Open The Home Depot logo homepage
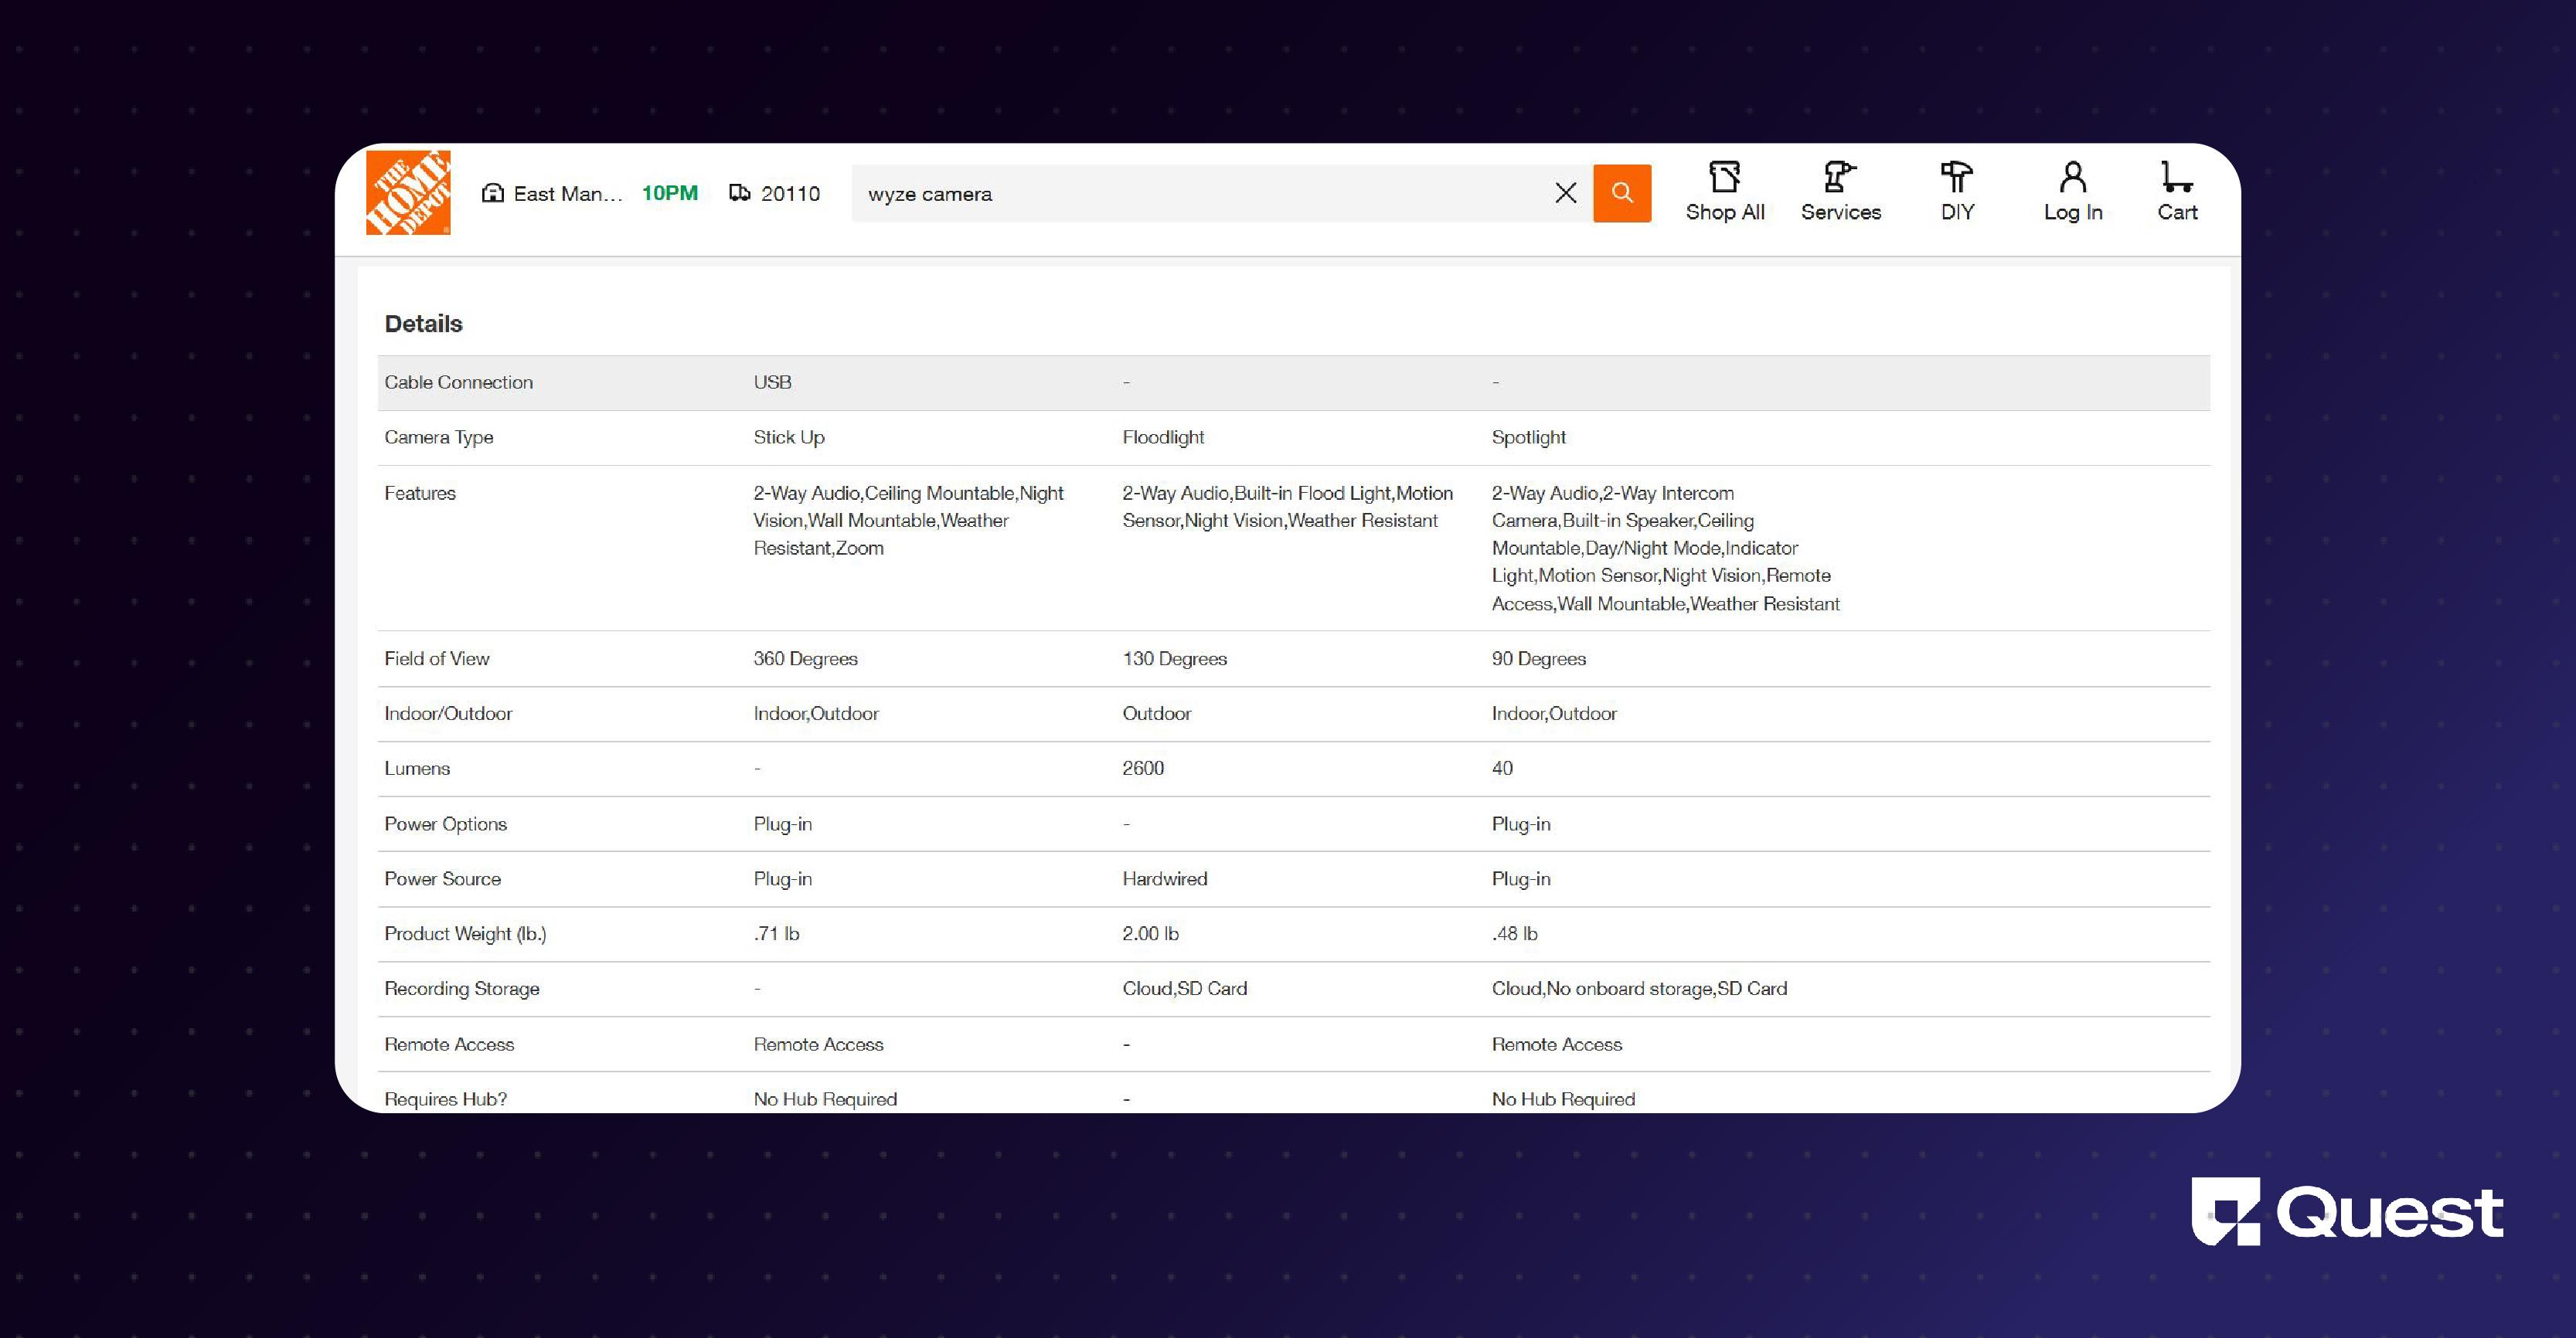This screenshot has width=2576, height=1338. pos(408,193)
